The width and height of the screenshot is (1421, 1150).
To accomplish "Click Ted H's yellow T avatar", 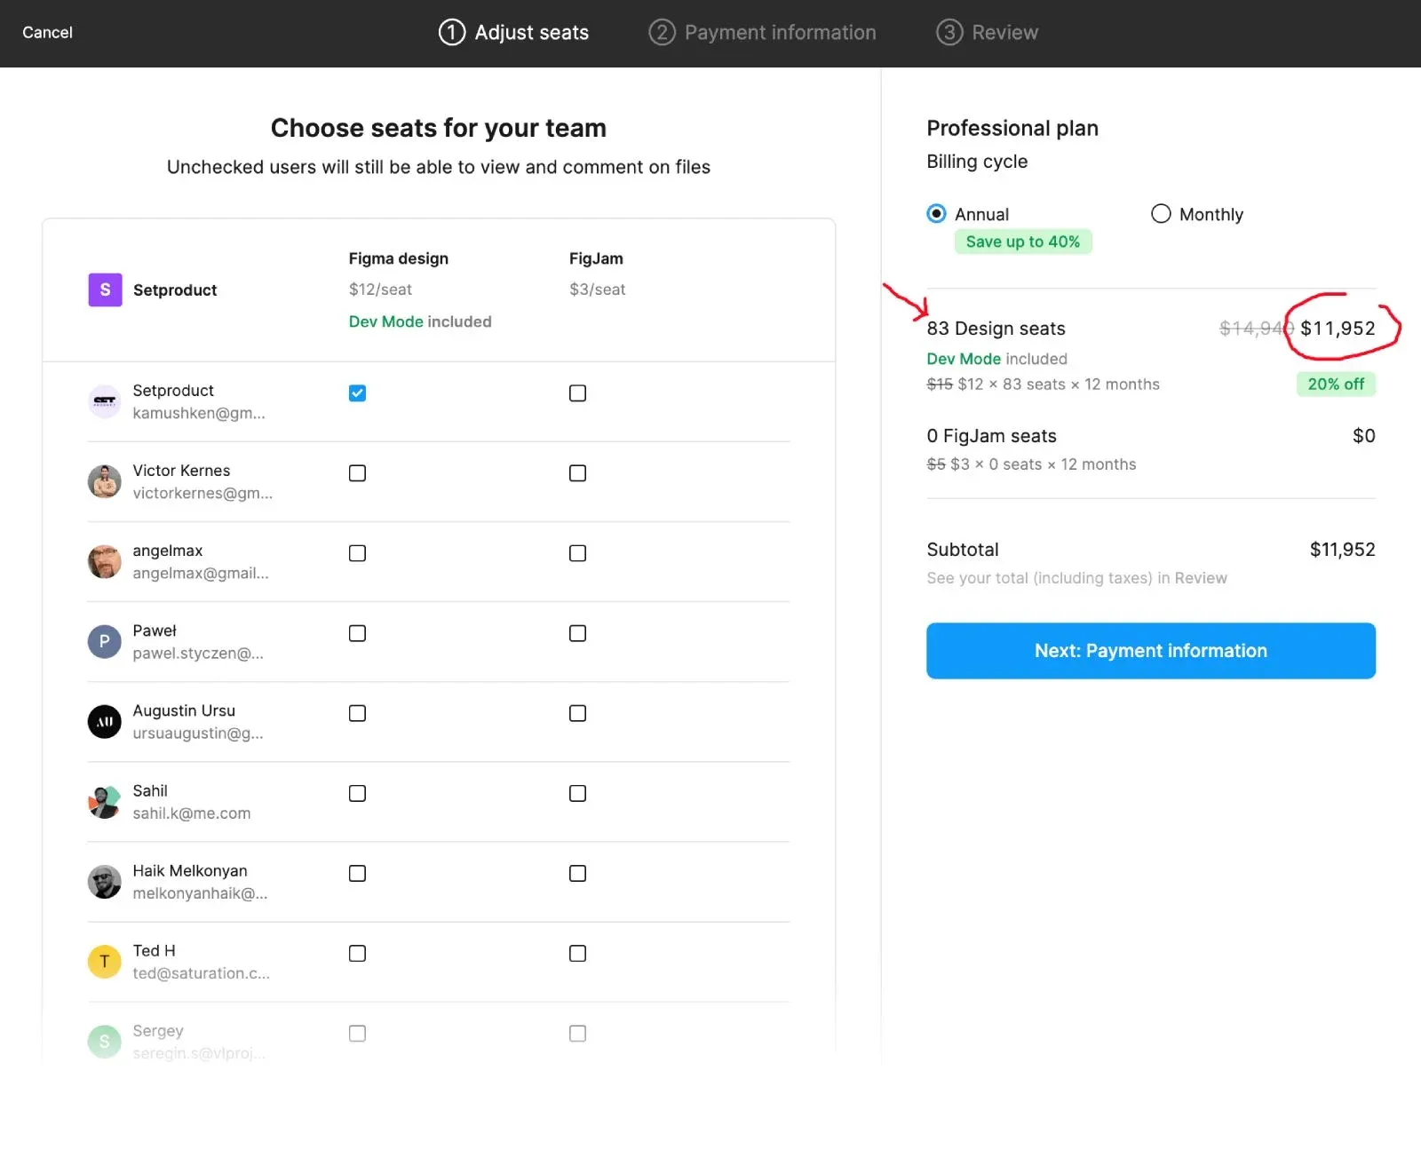I will (105, 961).
